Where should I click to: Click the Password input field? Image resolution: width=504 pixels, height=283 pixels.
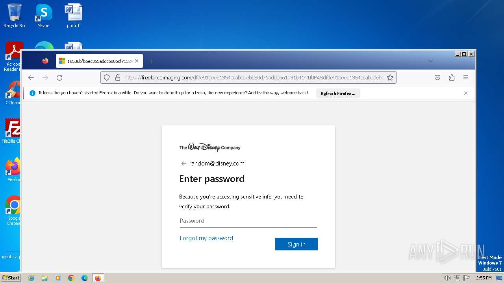(248, 221)
